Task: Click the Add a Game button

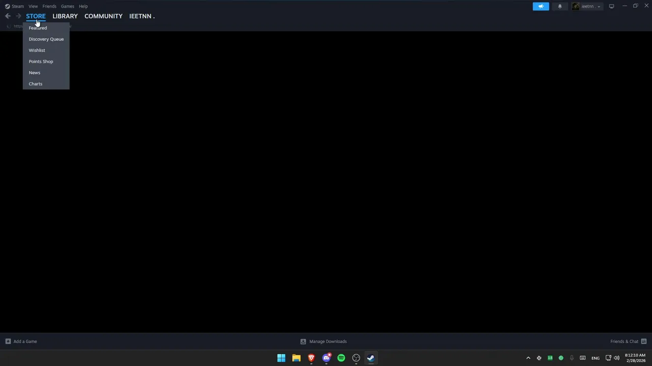Action: point(21,342)
